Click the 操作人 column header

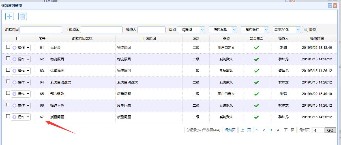[x=283, y=38]
